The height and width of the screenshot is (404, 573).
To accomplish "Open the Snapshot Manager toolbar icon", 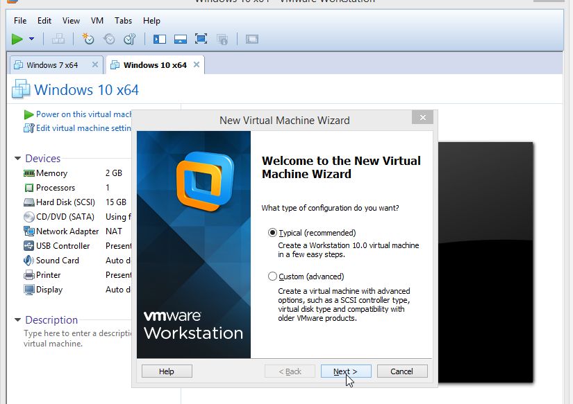I will coord(130,39).
